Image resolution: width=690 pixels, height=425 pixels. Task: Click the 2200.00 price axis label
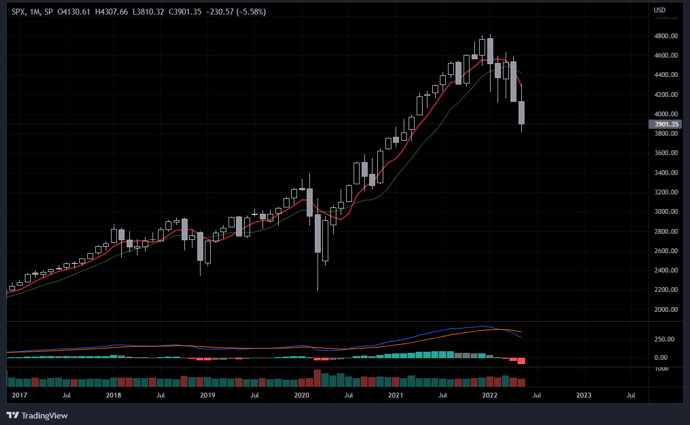[666, 290]
